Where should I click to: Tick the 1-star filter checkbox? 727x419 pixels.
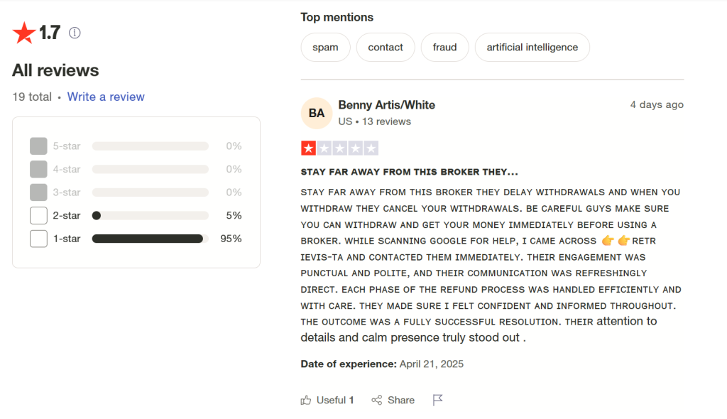click(x=38, y=239)
